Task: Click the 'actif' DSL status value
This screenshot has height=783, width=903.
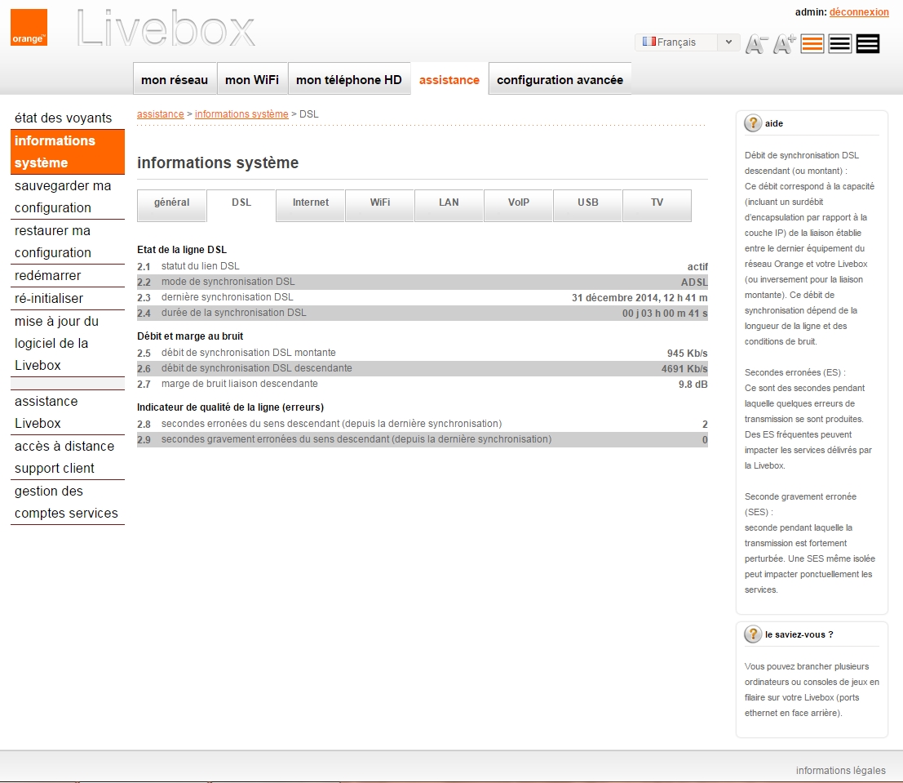Action: point(697,266)
